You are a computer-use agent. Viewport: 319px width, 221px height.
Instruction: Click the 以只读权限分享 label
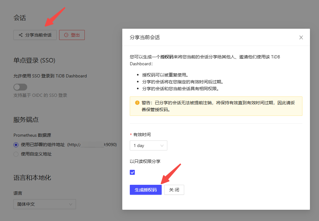coord(145,161)
